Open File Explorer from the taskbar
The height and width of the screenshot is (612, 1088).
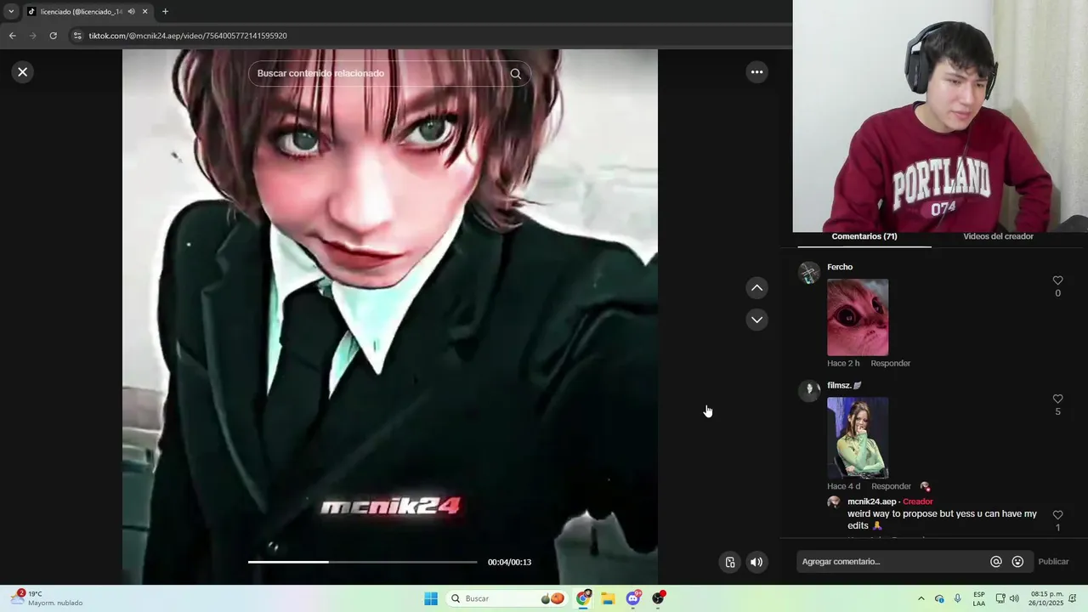pyautogui.click(x=608, y=598)
